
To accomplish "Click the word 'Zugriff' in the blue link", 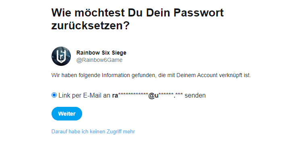I will (x=114, y=131).
